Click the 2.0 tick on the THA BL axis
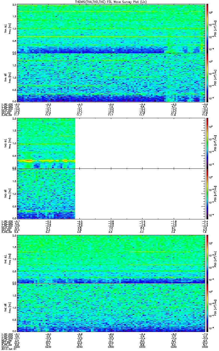 [14, 5]
